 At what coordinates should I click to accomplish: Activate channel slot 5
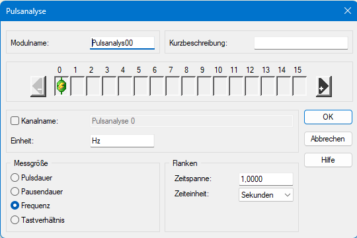tap(141, 86)
